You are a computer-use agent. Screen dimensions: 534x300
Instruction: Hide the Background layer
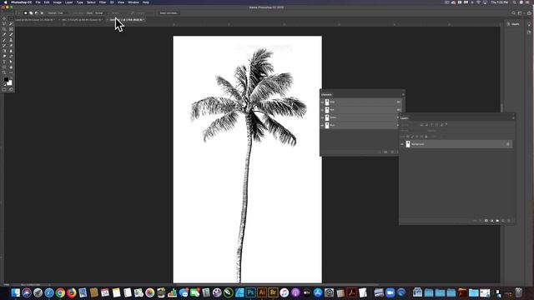coord(402,144)
